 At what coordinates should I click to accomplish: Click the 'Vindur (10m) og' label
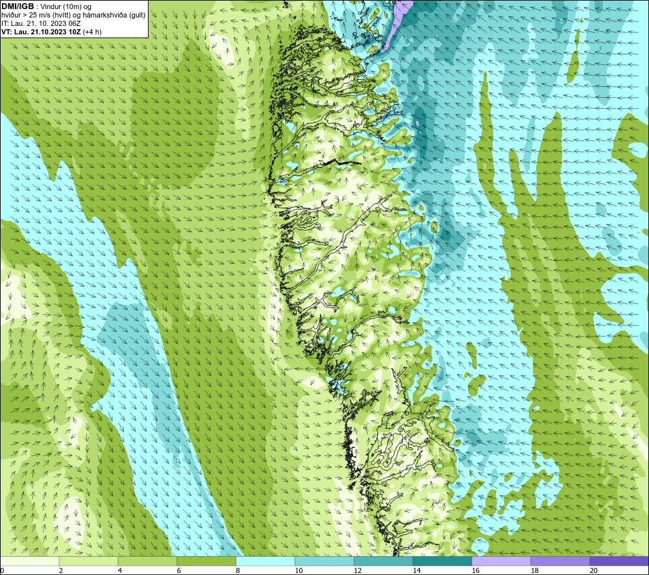66,7
